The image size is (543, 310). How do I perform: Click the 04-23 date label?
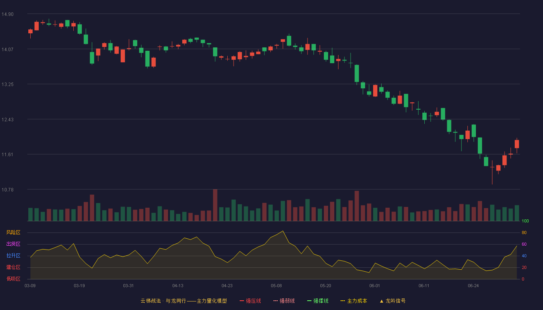click(227, 286)
